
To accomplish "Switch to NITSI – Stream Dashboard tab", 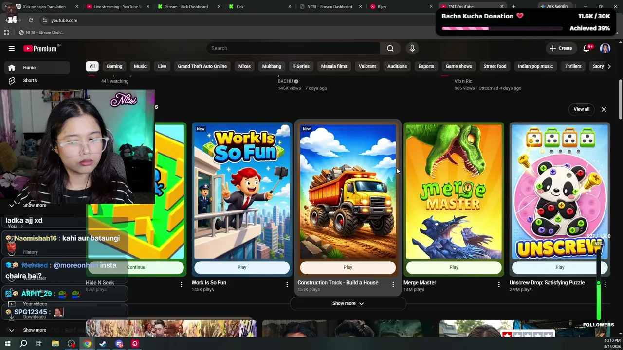I will [x=331, y=7].
